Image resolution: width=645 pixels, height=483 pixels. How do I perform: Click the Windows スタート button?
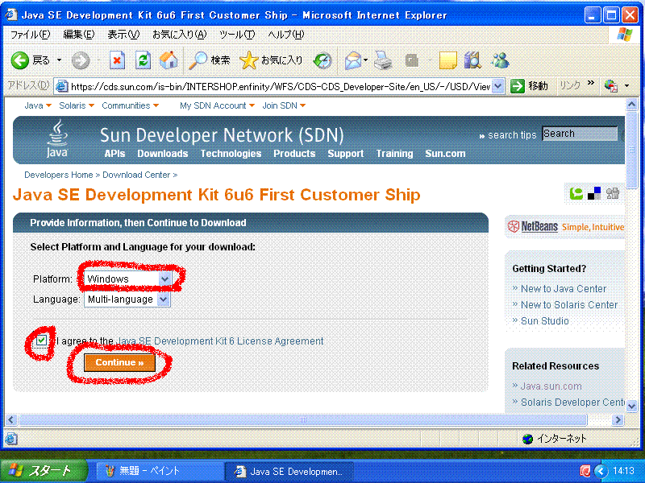pyautogui.click(x=44, y=471)
